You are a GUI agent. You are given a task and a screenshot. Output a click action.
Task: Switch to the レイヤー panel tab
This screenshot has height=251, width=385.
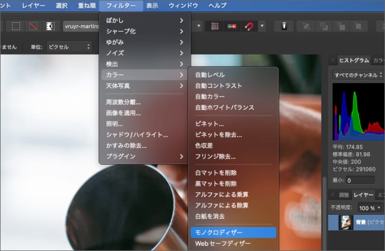coord(363,194)
